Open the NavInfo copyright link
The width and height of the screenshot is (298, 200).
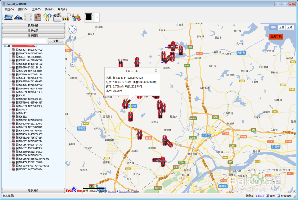(x=111, y=191)
